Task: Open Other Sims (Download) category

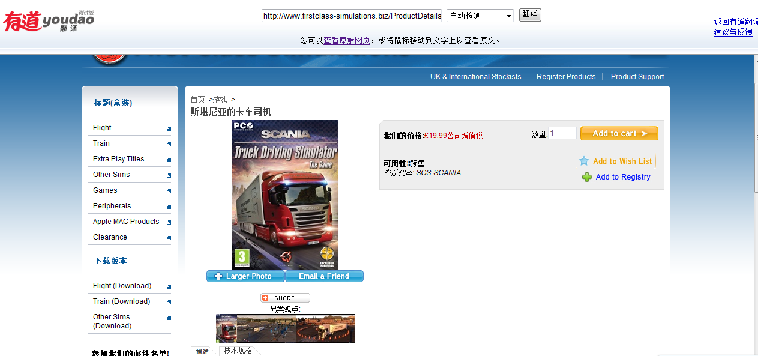Action: [x=112, y=321]
